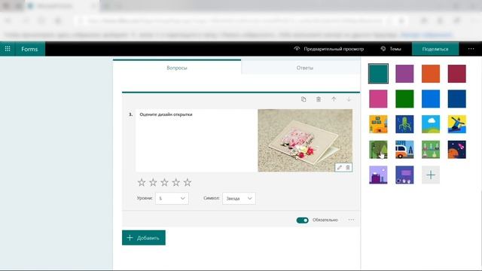Viewport: 482px width, 271px height.
Task: Select the cloud and sky theme image
Action: pos(431,124)
